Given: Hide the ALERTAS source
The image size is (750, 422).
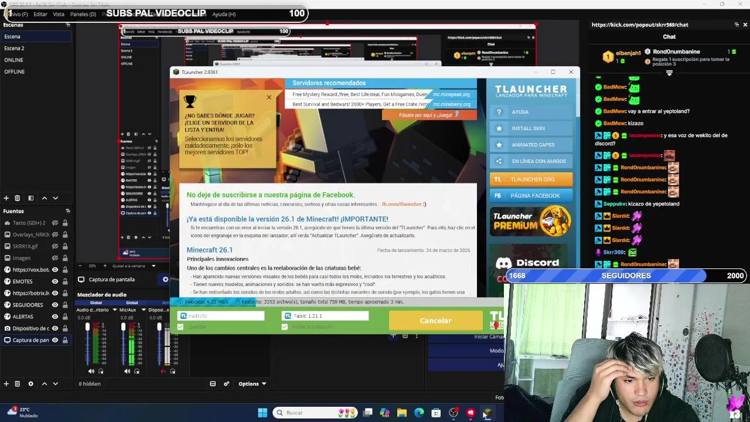Looking at the screenshot, I should pyautogui.click(x=55, y=316).
